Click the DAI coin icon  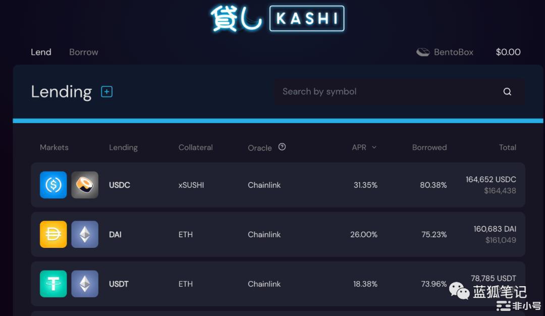53,234
